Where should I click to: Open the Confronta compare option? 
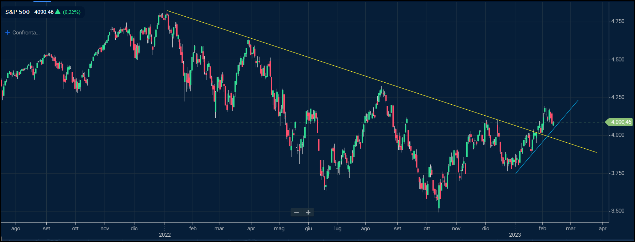click(26, 33)
